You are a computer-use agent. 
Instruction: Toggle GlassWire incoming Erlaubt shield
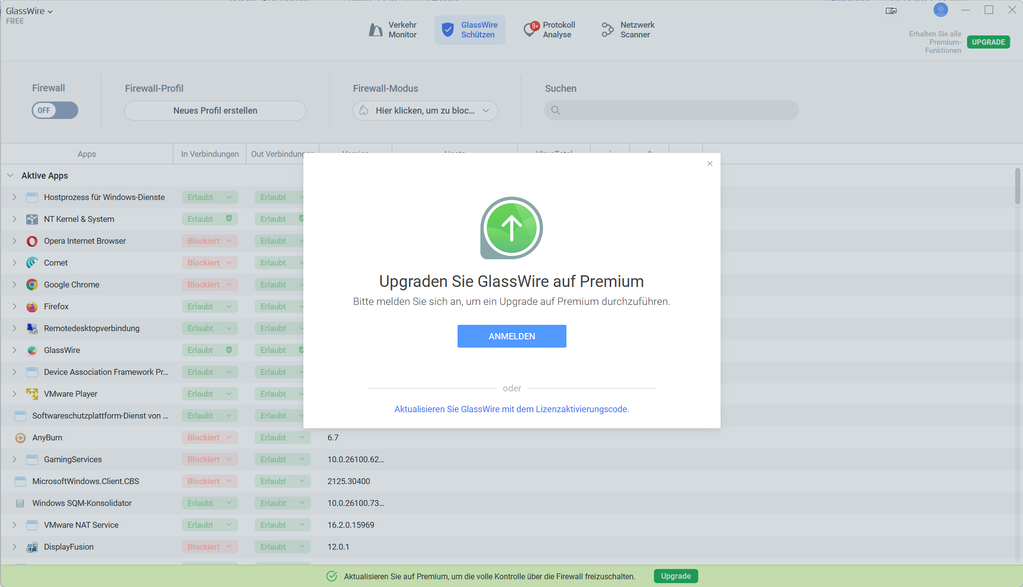click(229, 350)
